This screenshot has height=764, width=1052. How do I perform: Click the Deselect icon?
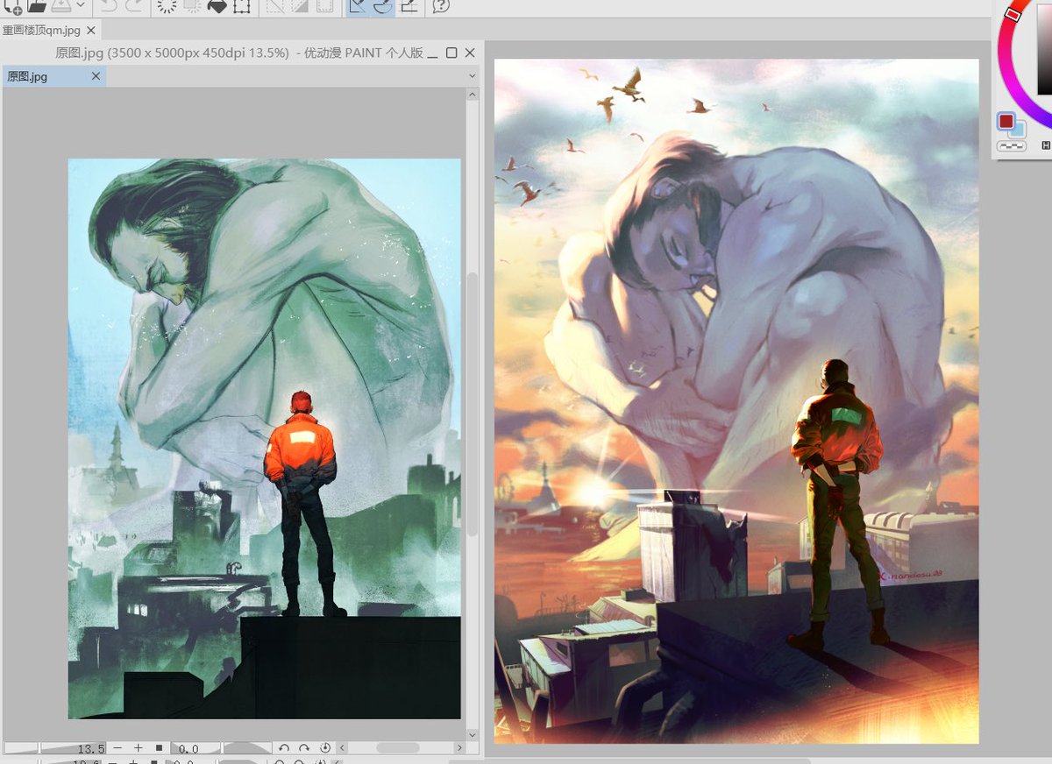[274, 5]
